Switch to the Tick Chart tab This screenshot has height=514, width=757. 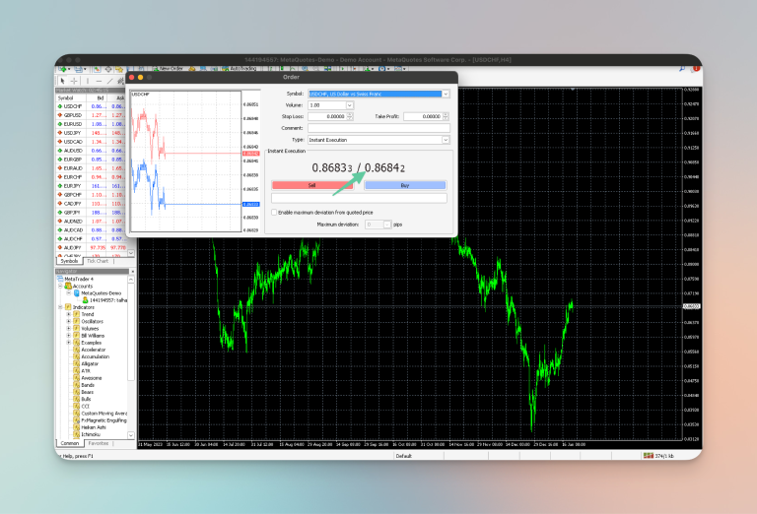tap(98, 261)
